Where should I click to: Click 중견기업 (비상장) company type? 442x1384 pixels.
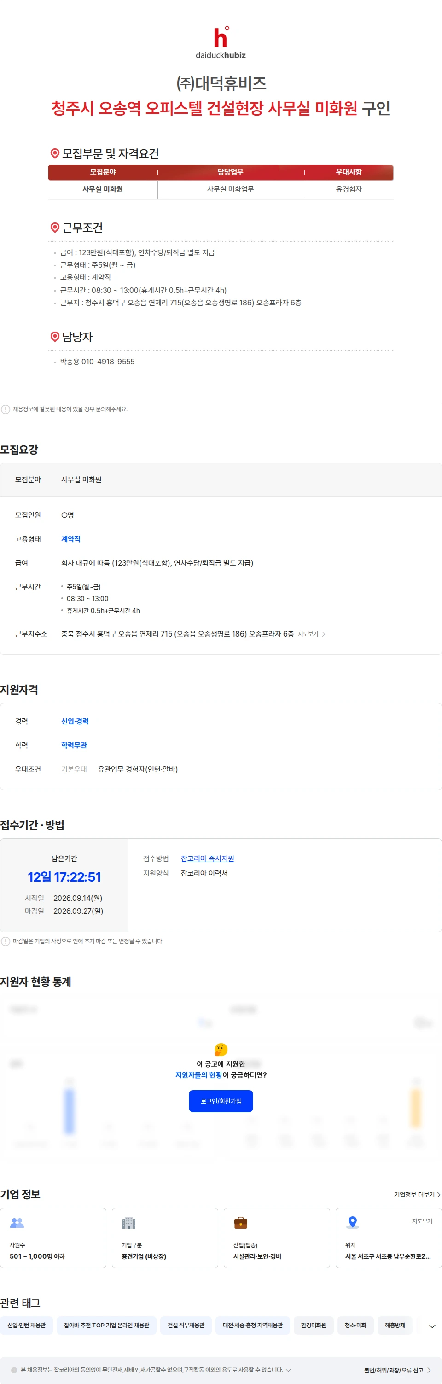coord(144,1257)
